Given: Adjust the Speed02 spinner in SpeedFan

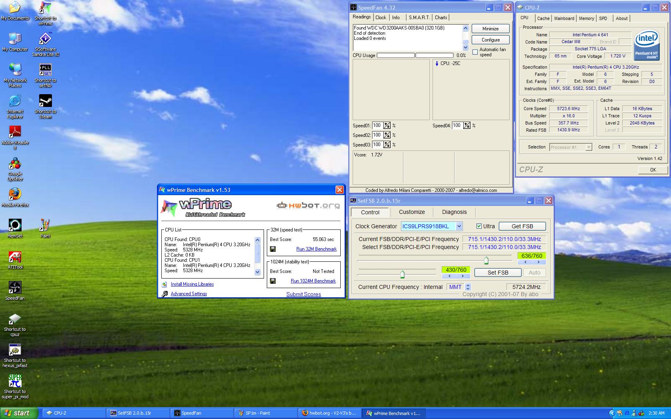Looking at the screenshot, I should click(x=387, y=135).
